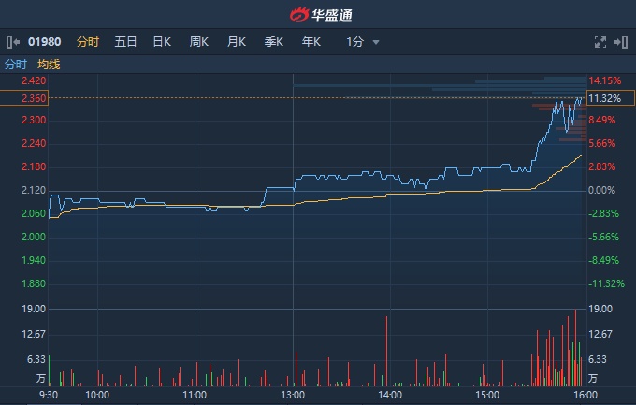Select the 日K chart tab
The height and width of the screenshot is (405, 636).
tap(161, 42)
